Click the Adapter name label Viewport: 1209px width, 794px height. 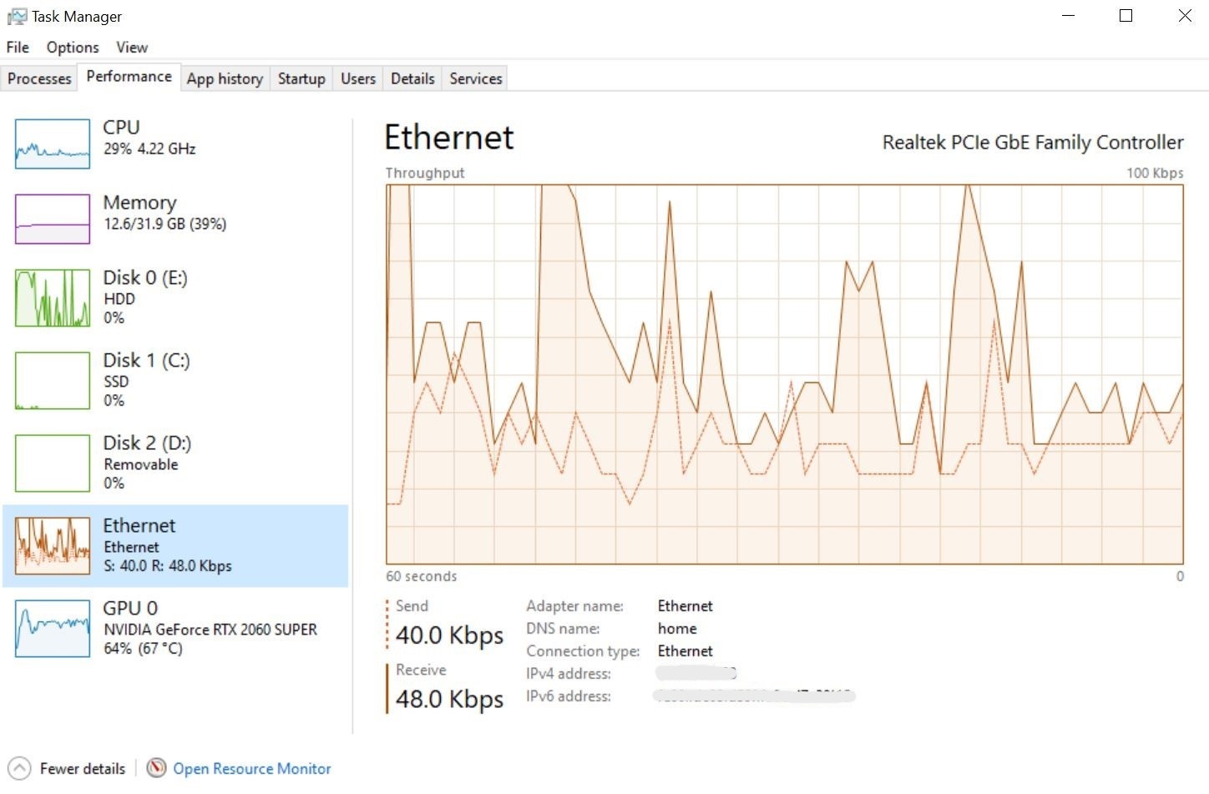[x=574, y=606]
